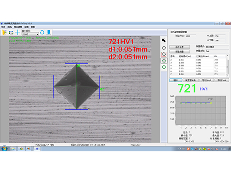Click the blue indenter download arrow icon
Screen dimensions: 231x173
tap(49, 32)
